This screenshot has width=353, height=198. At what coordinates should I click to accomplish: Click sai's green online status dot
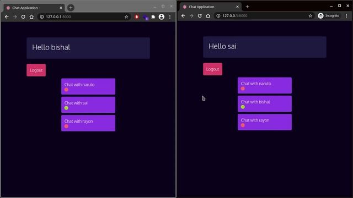(66, 108)
